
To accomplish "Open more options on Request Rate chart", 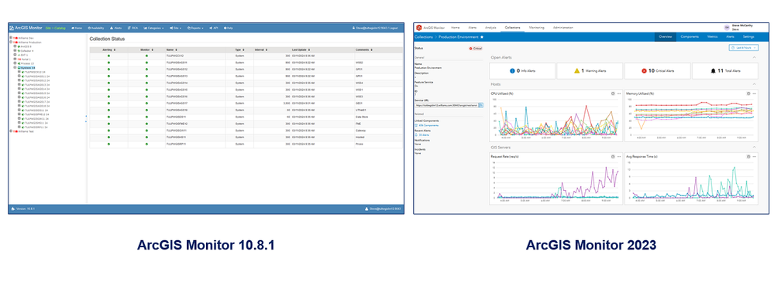I will coord(618,156).
